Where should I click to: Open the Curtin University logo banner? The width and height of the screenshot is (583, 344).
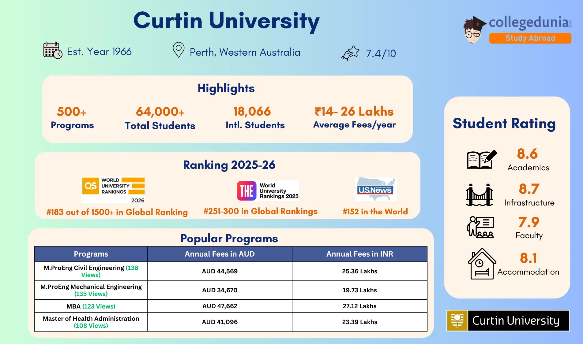[x=507, y=321]
